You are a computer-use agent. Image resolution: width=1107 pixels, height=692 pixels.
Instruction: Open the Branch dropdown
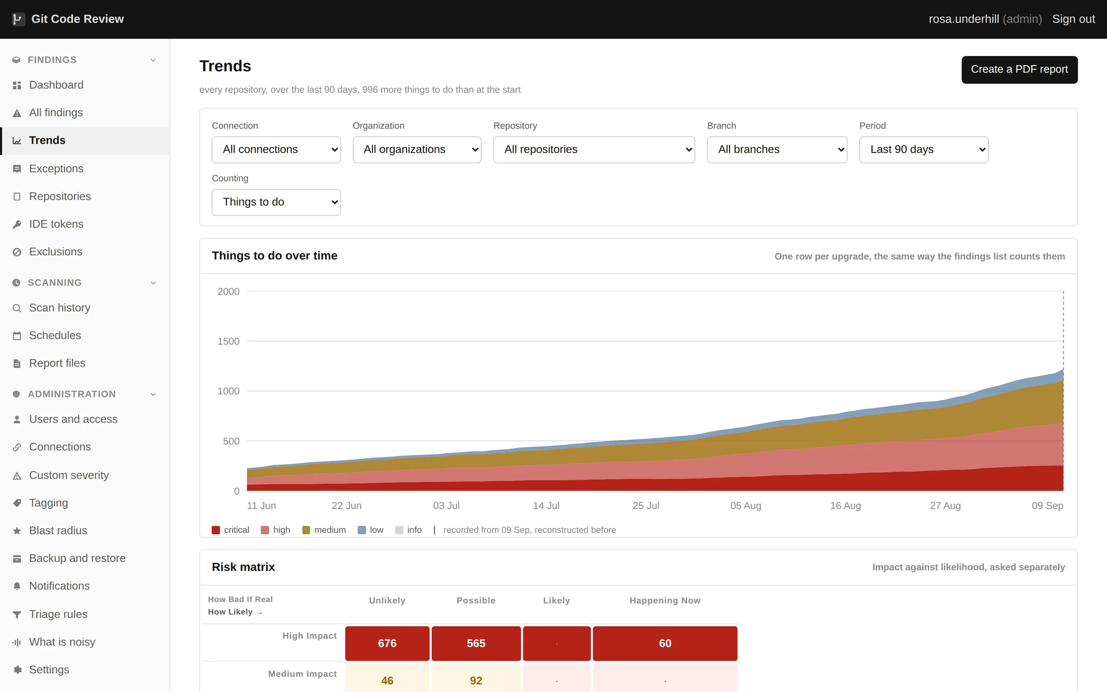click(777, 150)
